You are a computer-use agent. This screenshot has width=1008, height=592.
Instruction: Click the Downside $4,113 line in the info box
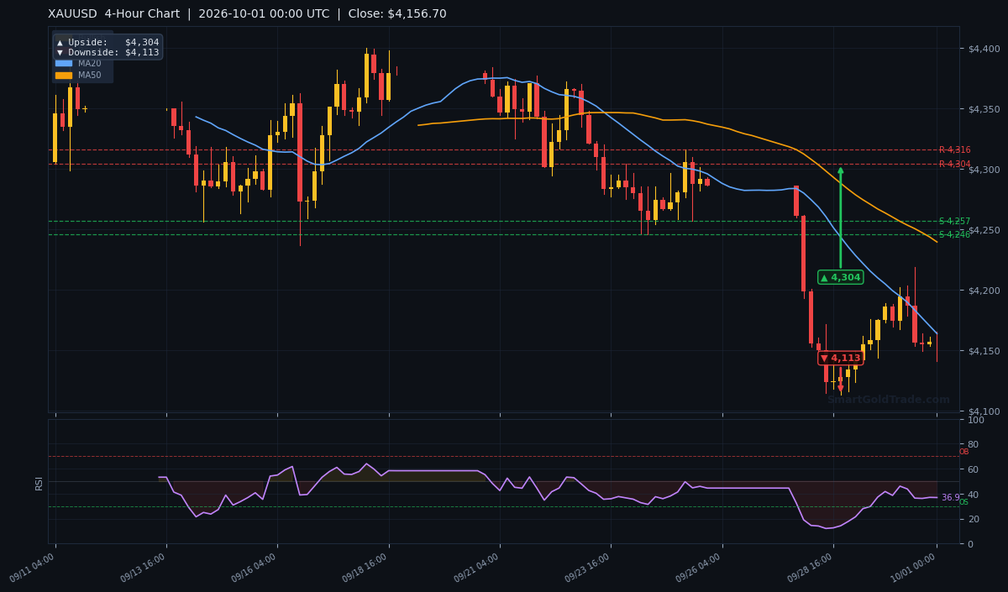point(108,52)
